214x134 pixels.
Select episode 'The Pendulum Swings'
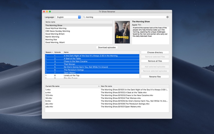pyautogui.click(x=92, y=70)
